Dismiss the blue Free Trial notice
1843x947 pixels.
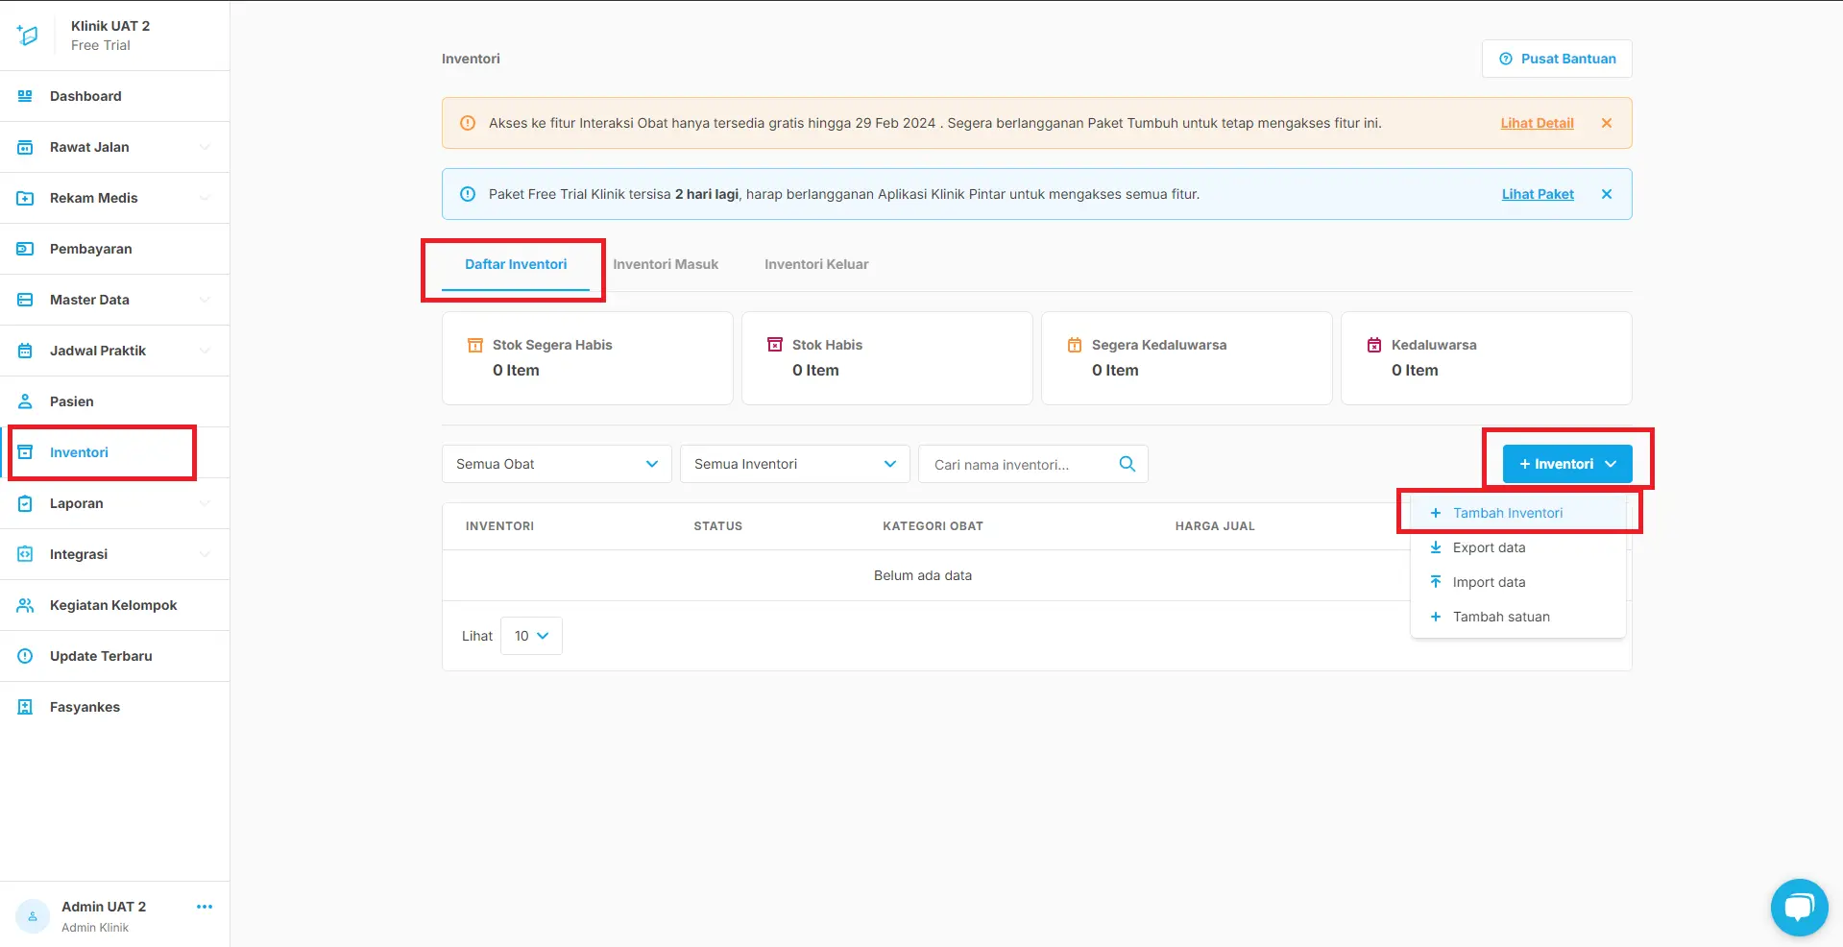[1607, 194]
